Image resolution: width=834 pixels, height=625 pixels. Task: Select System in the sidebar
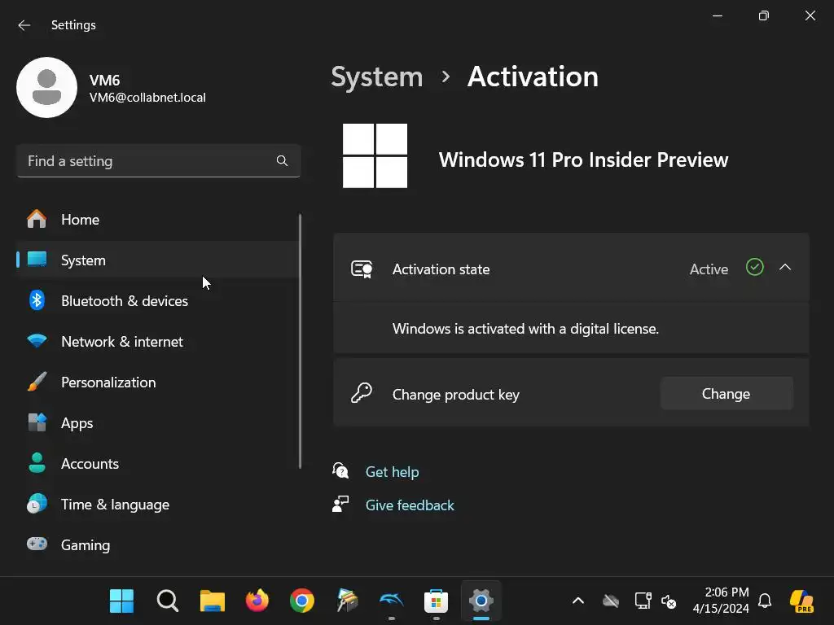(x=157, y=260)
